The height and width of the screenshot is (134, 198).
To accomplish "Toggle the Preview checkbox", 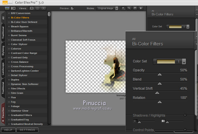I will (x=72, y=8).
